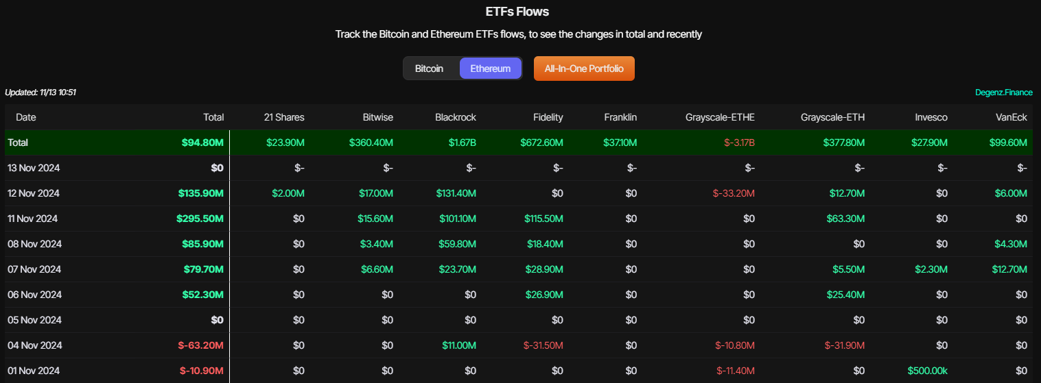This screenshot has width=1041, height=383.
Task: Select the Ethereum ETF toggle
Action: point(490,69)
